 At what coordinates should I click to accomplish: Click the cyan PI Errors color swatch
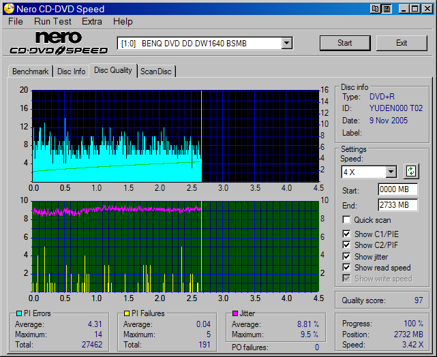point(19,313)
